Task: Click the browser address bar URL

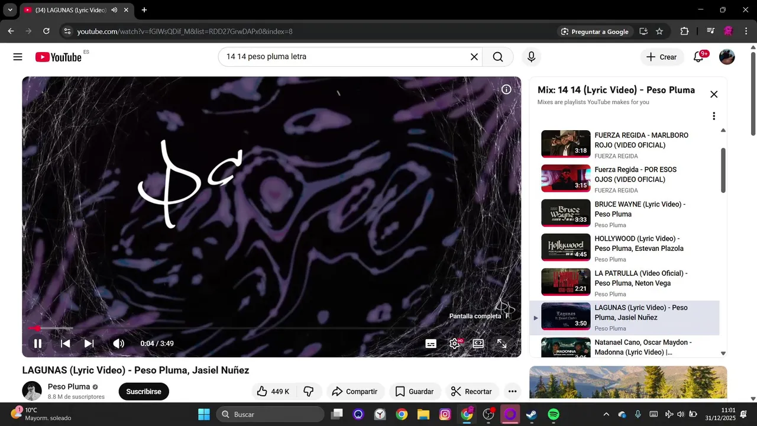Action: [x=185, y=31]
